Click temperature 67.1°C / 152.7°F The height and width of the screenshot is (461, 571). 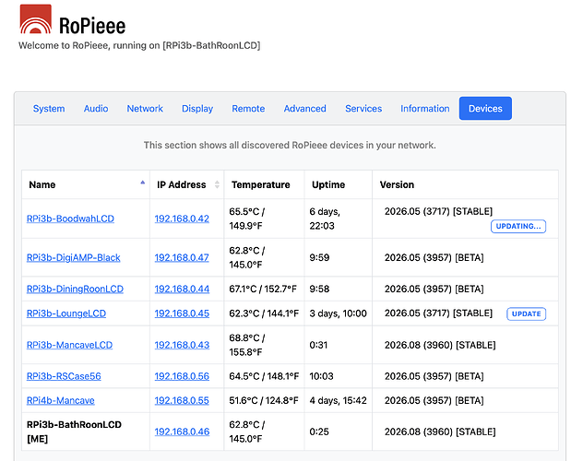click(x=263, y=289)
